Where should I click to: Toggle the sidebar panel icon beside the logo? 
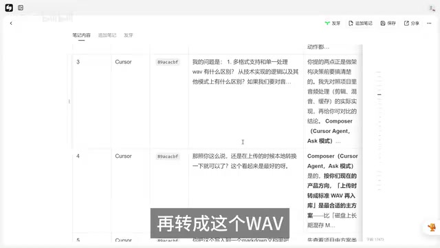pyautogui.click(x=21, y=8)
